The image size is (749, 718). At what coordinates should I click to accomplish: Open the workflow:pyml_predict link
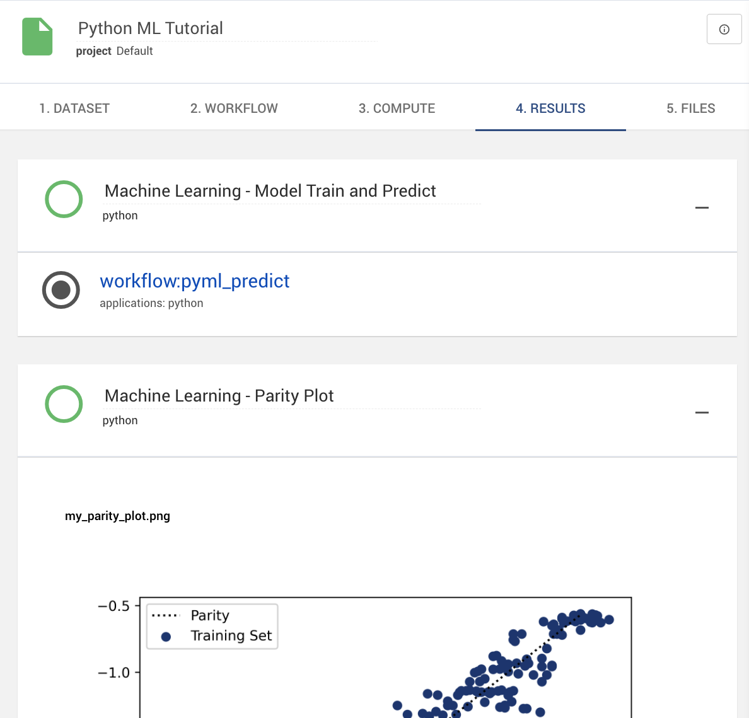click(x=195, y=281)
